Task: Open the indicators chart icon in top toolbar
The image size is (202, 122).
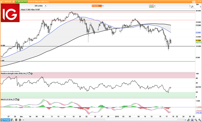Action: [151, 6]
